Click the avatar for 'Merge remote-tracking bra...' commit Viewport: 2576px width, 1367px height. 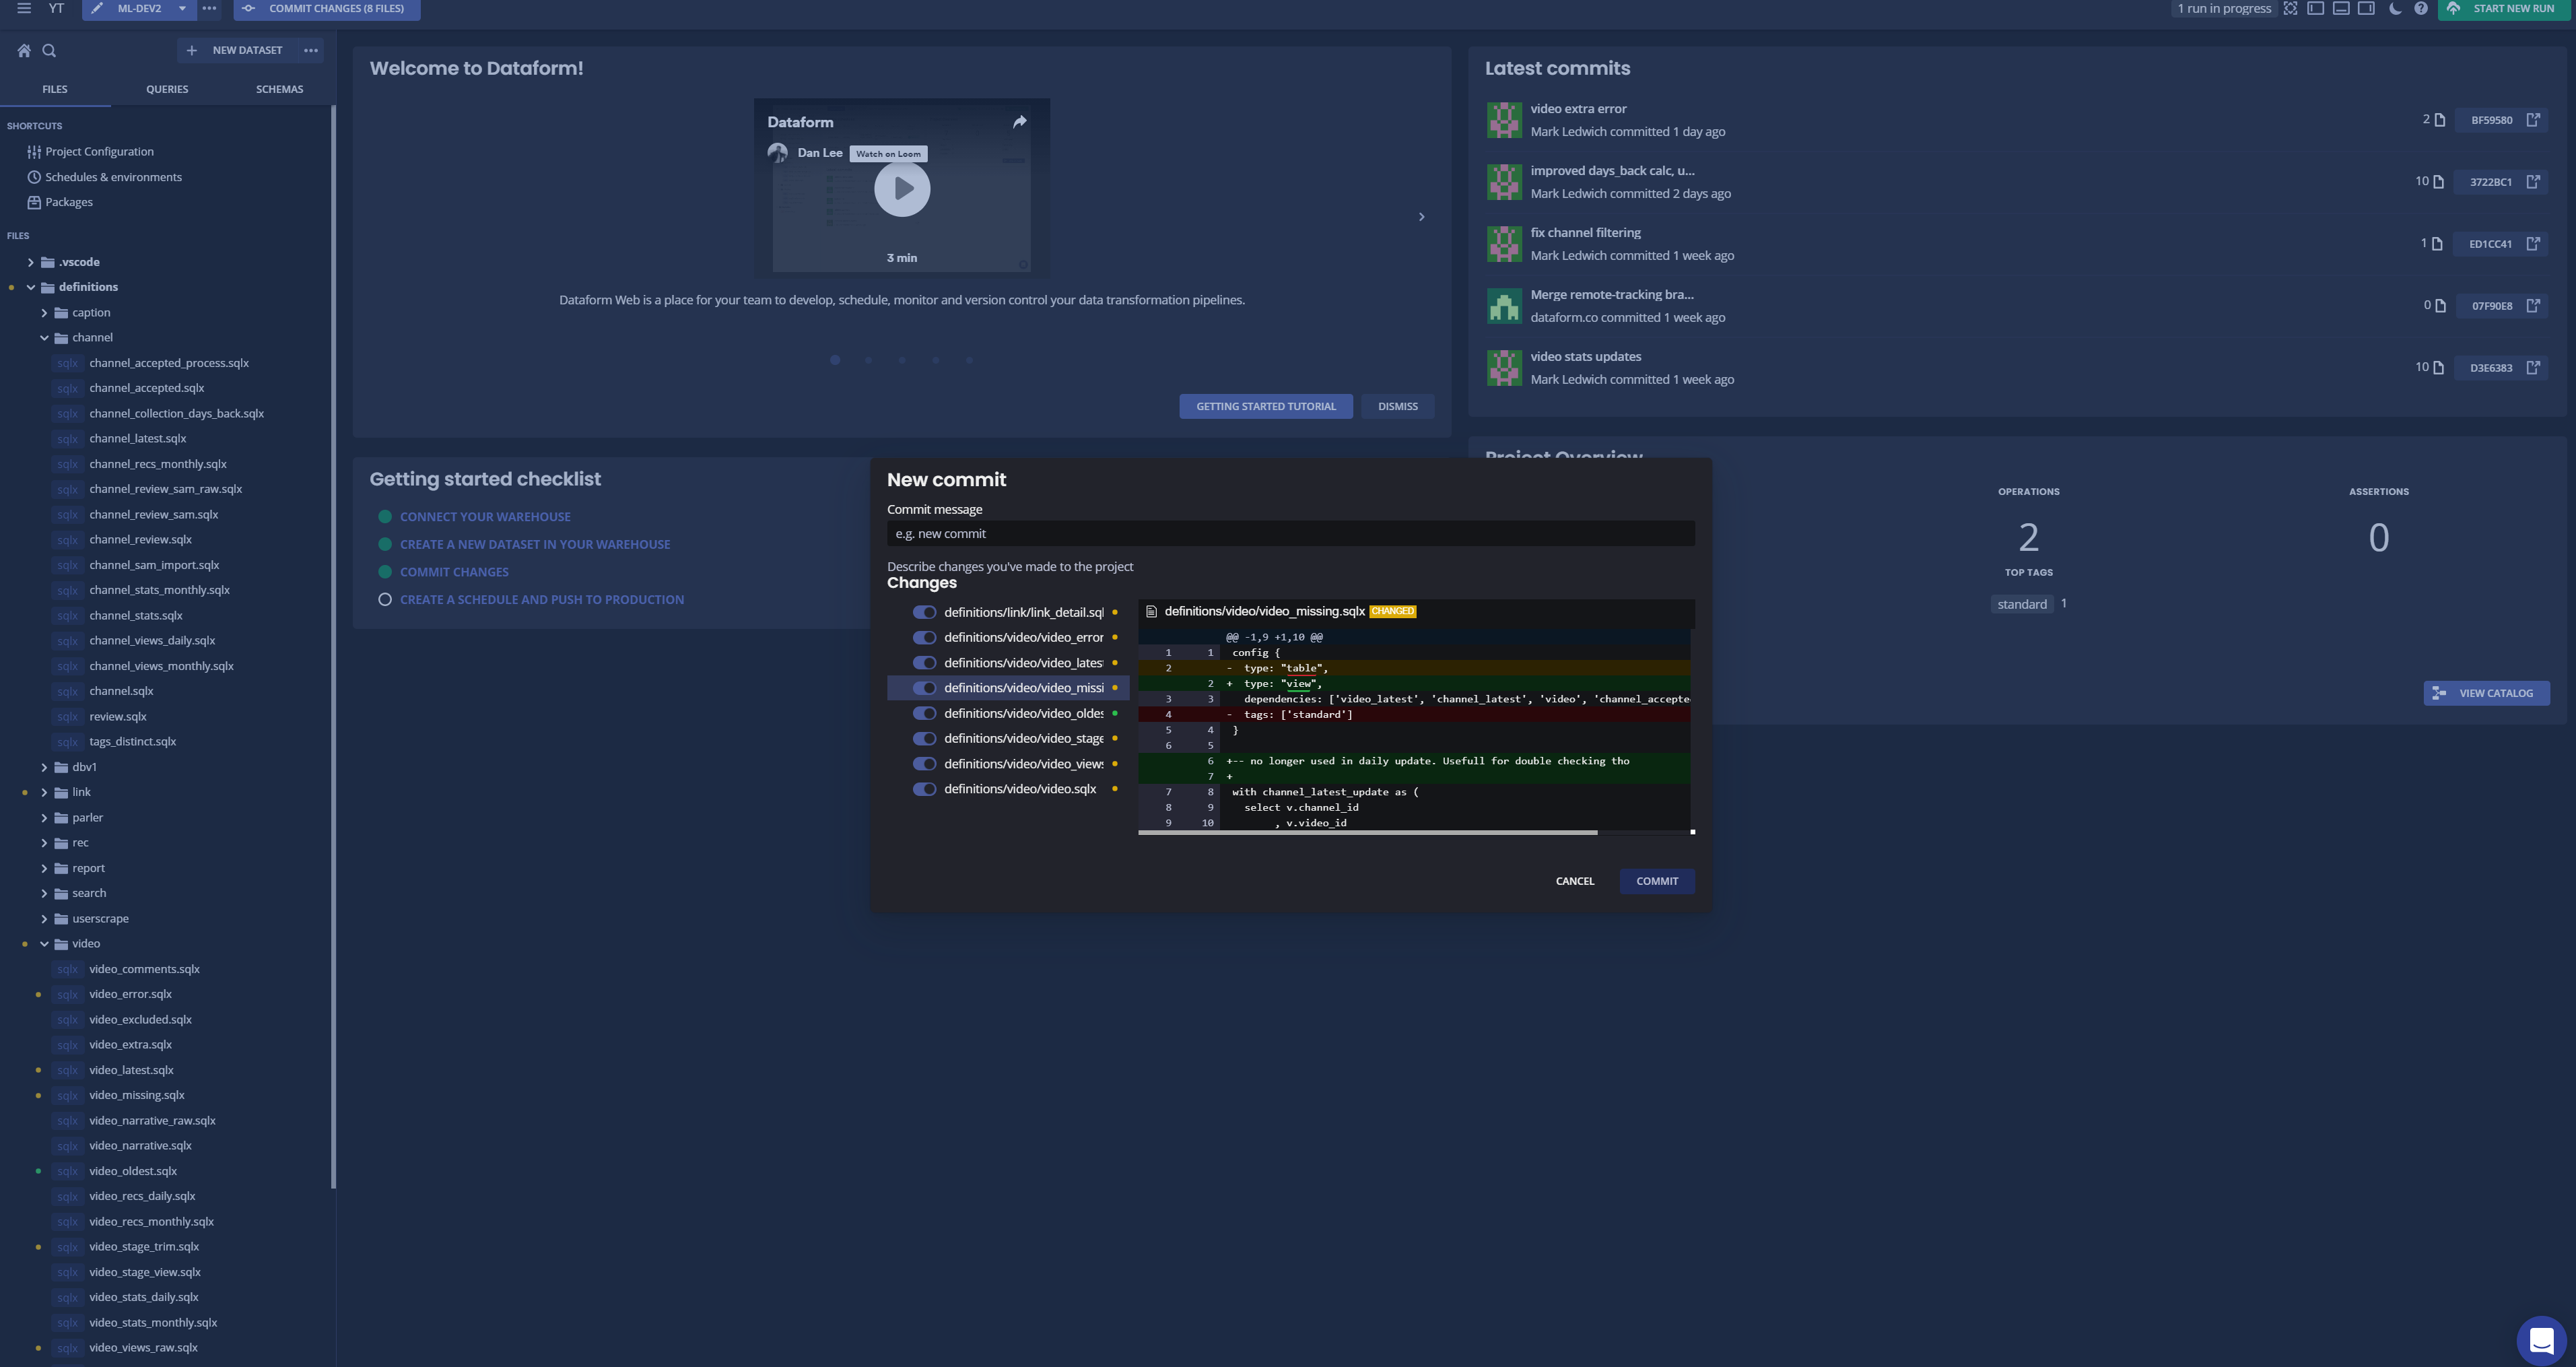tap(1504, 306)
